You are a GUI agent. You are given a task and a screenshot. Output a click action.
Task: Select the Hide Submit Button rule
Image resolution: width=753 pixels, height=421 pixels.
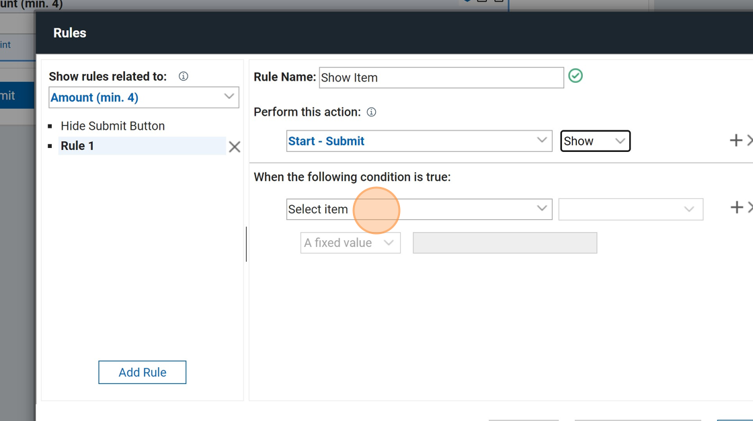tap(112, 126)
